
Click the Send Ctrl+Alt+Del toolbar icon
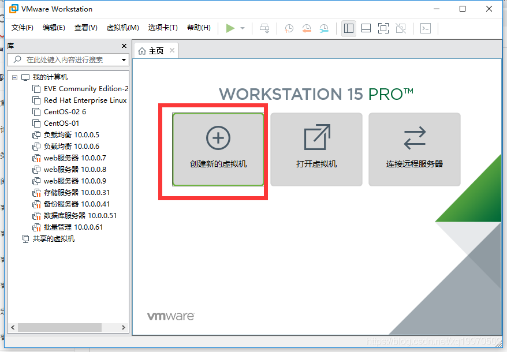(264, 28)
